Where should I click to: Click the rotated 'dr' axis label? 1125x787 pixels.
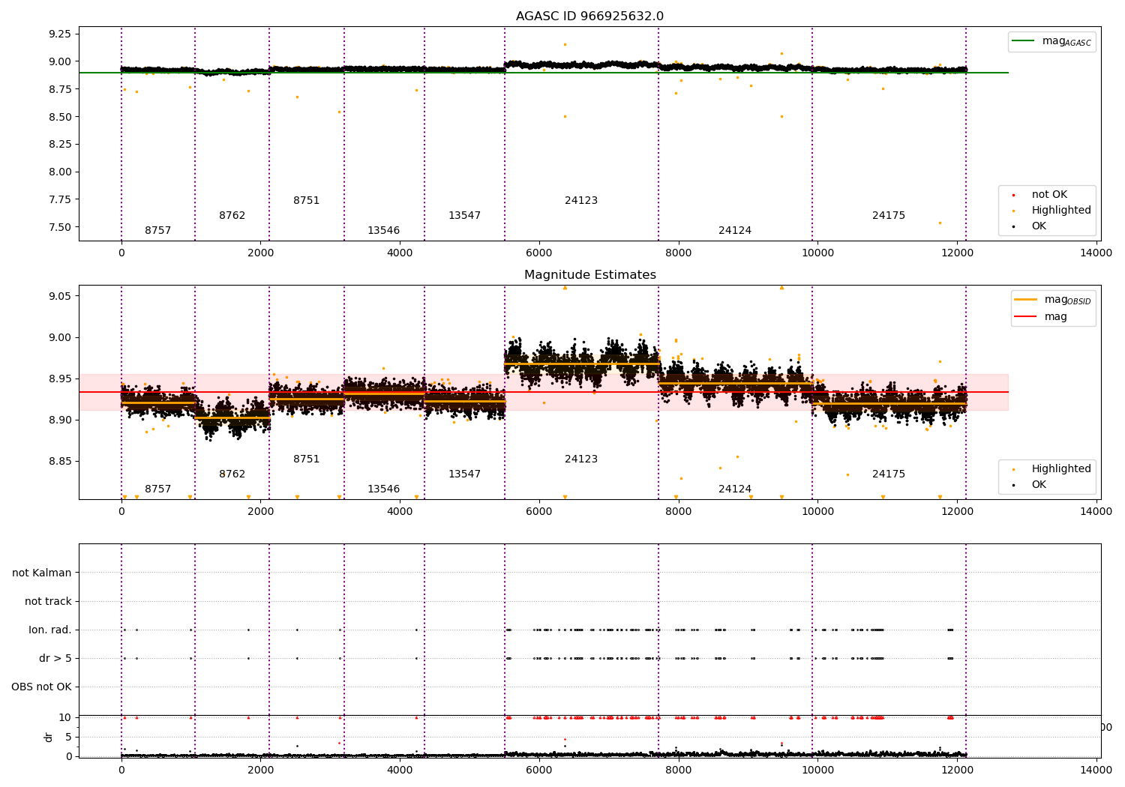click(49, 737)
